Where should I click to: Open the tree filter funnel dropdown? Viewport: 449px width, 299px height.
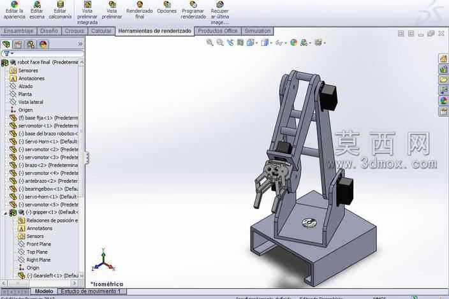coord(8,54)
